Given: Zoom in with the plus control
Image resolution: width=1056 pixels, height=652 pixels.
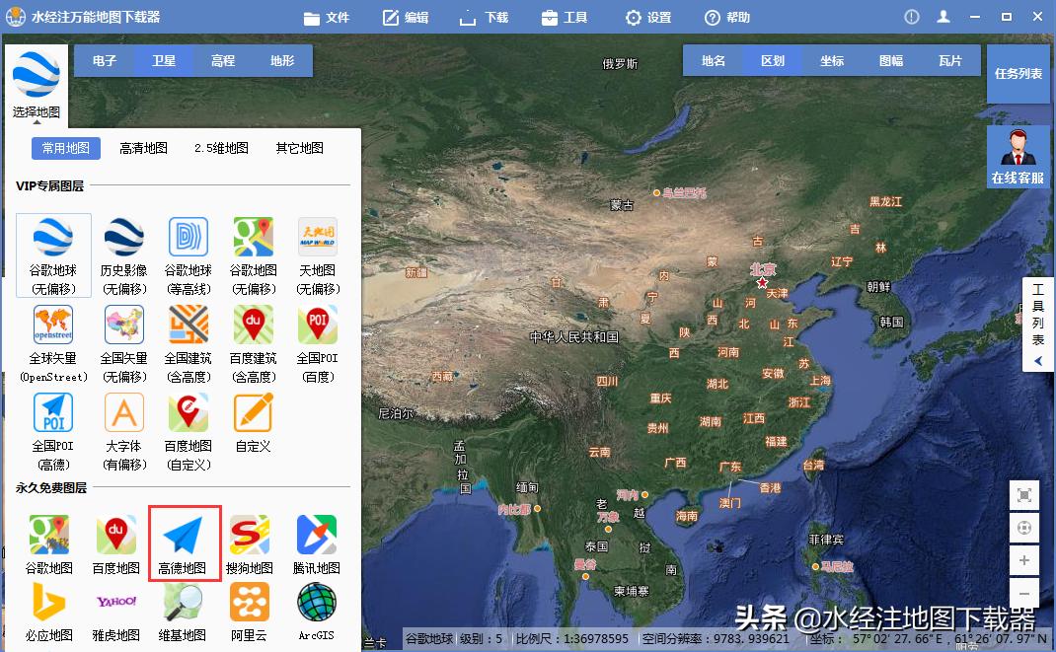Looking at the screenshot, I should point(1025,560).
